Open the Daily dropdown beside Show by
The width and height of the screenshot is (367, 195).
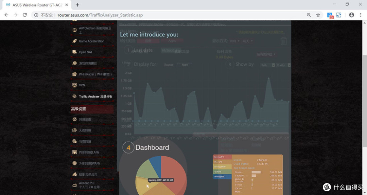pos(283,65)
